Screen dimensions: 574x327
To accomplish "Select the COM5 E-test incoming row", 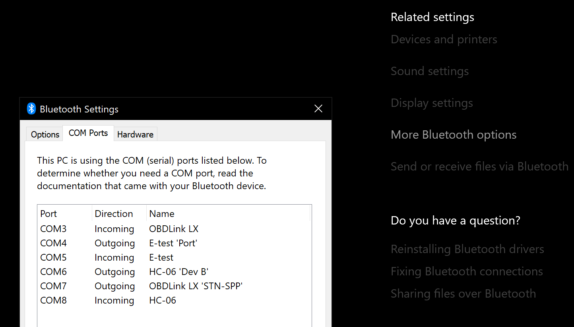I will pos(174,257).
